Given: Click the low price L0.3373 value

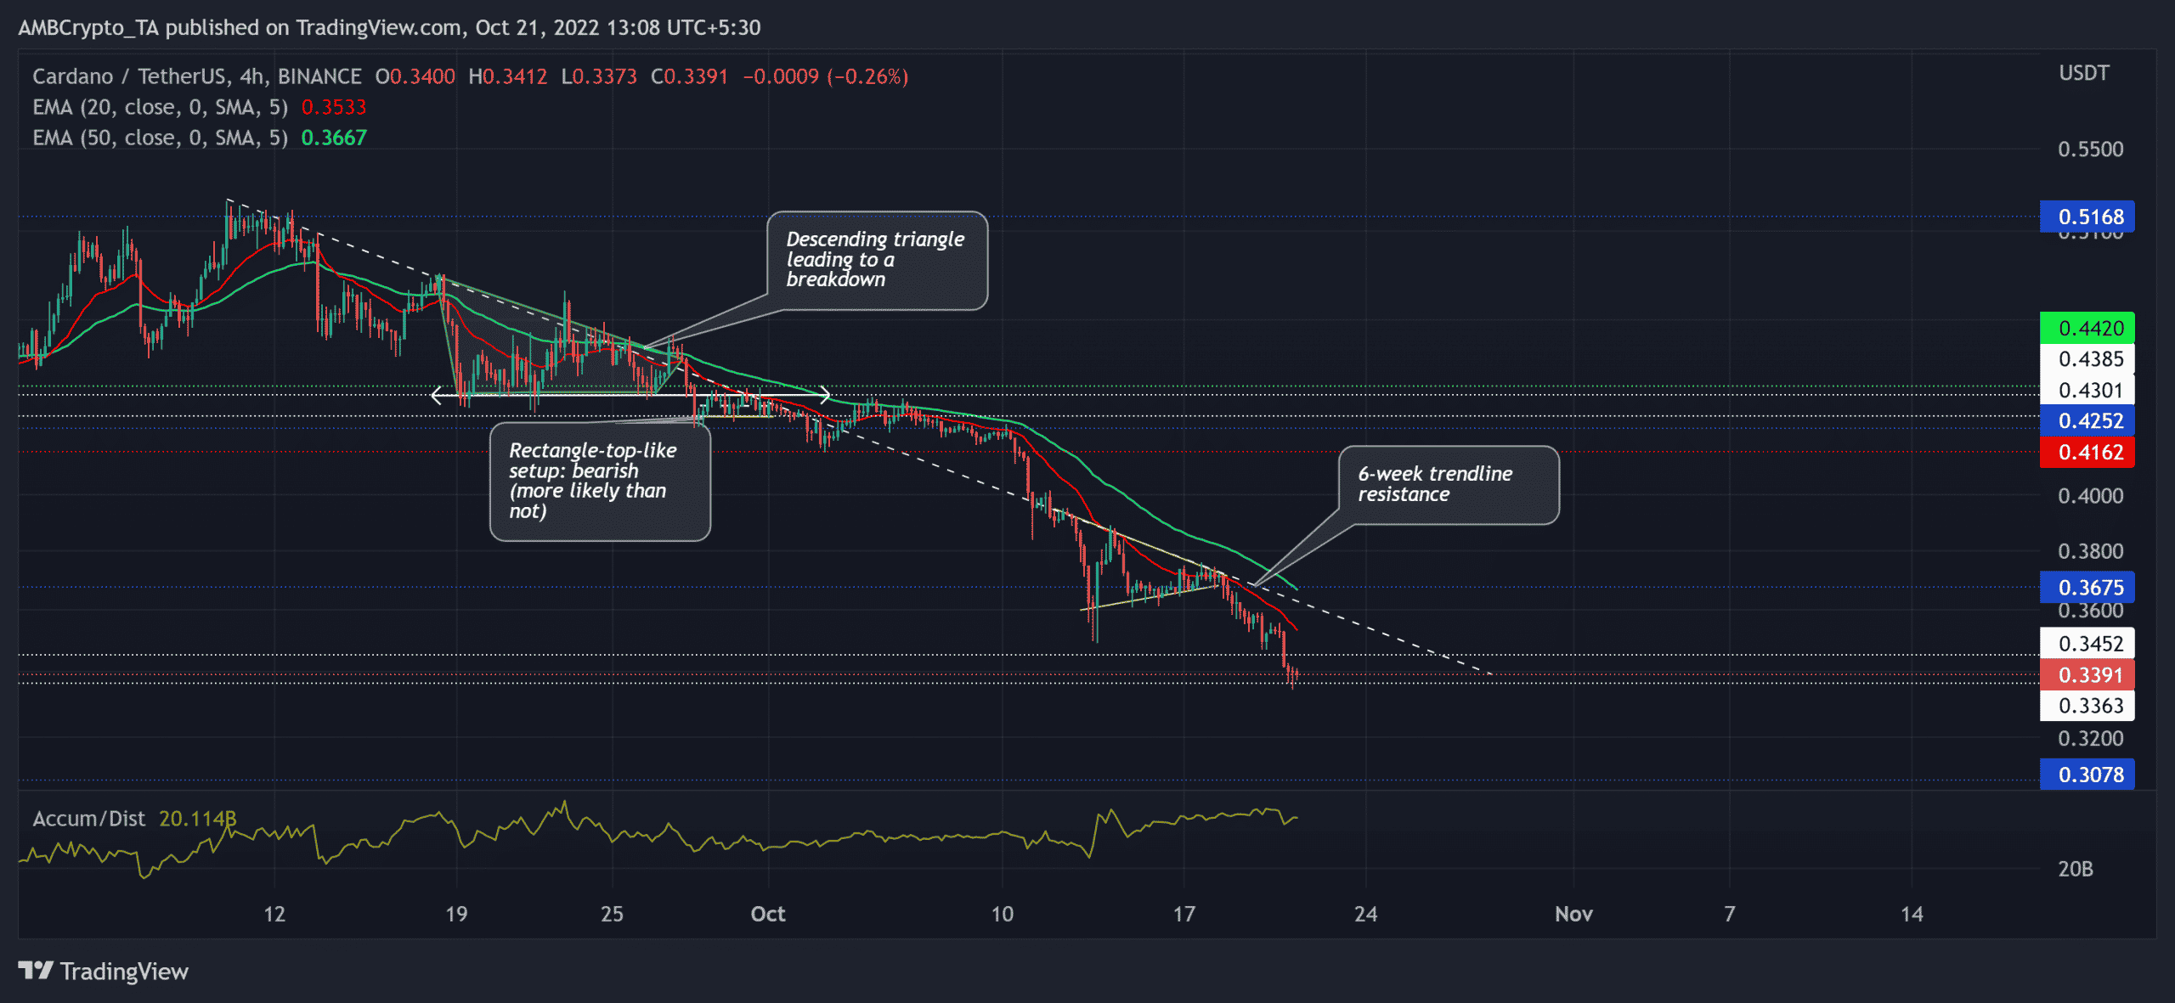Looking at the screenshot, I should coord(599,76).
